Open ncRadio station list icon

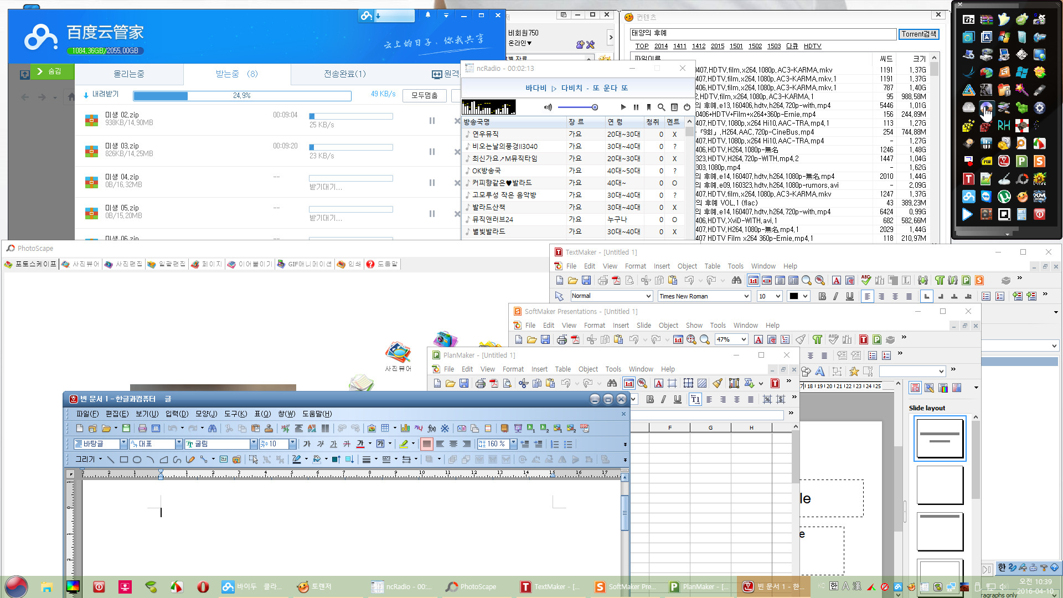(x=674, y=107)
